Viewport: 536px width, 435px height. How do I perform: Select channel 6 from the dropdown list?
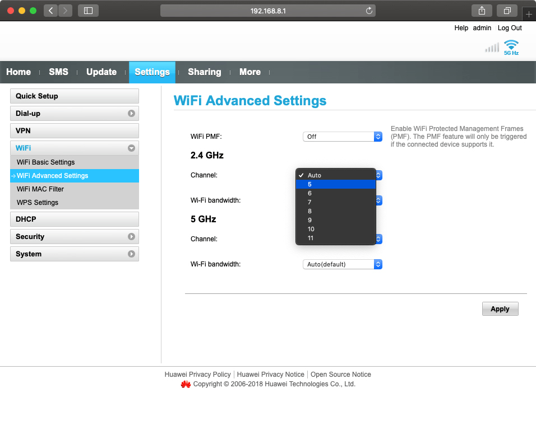pyautogui.click(x=310, y=193)
